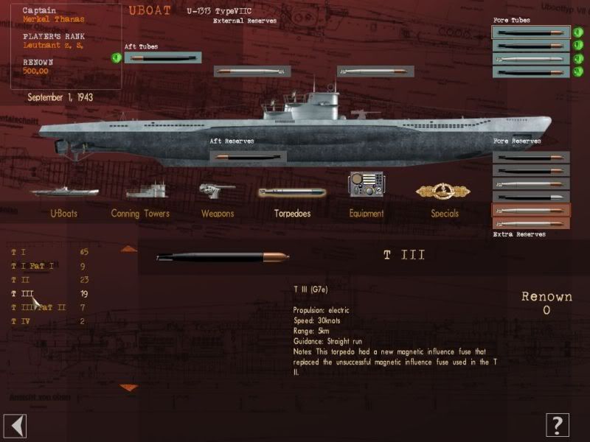Image resolution: width=590 pixels, height=442 pixels.
Task: Click the question mark help icon
Action: pos(558,426)
